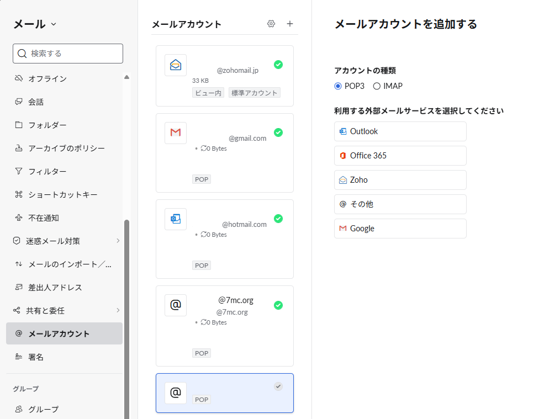Click the Gmail account envelope icon
Screen dimensions: 555x419
click(176, 133)
